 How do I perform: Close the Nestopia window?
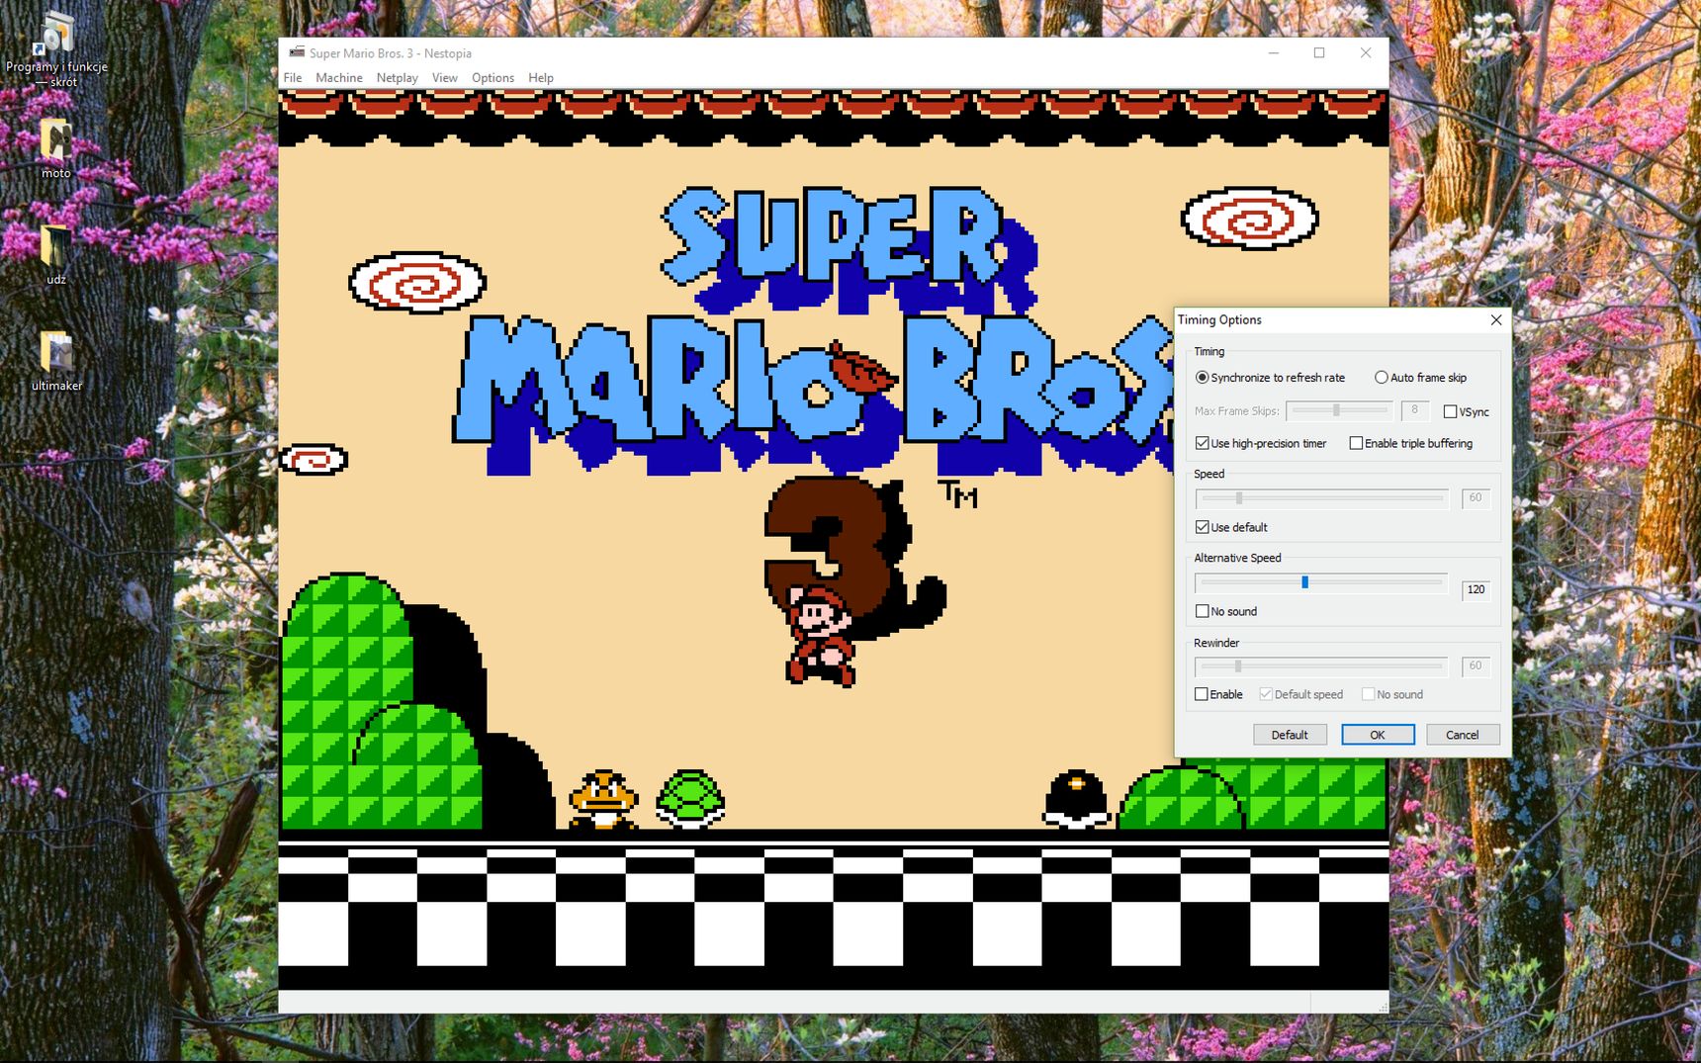point(1365,52)
